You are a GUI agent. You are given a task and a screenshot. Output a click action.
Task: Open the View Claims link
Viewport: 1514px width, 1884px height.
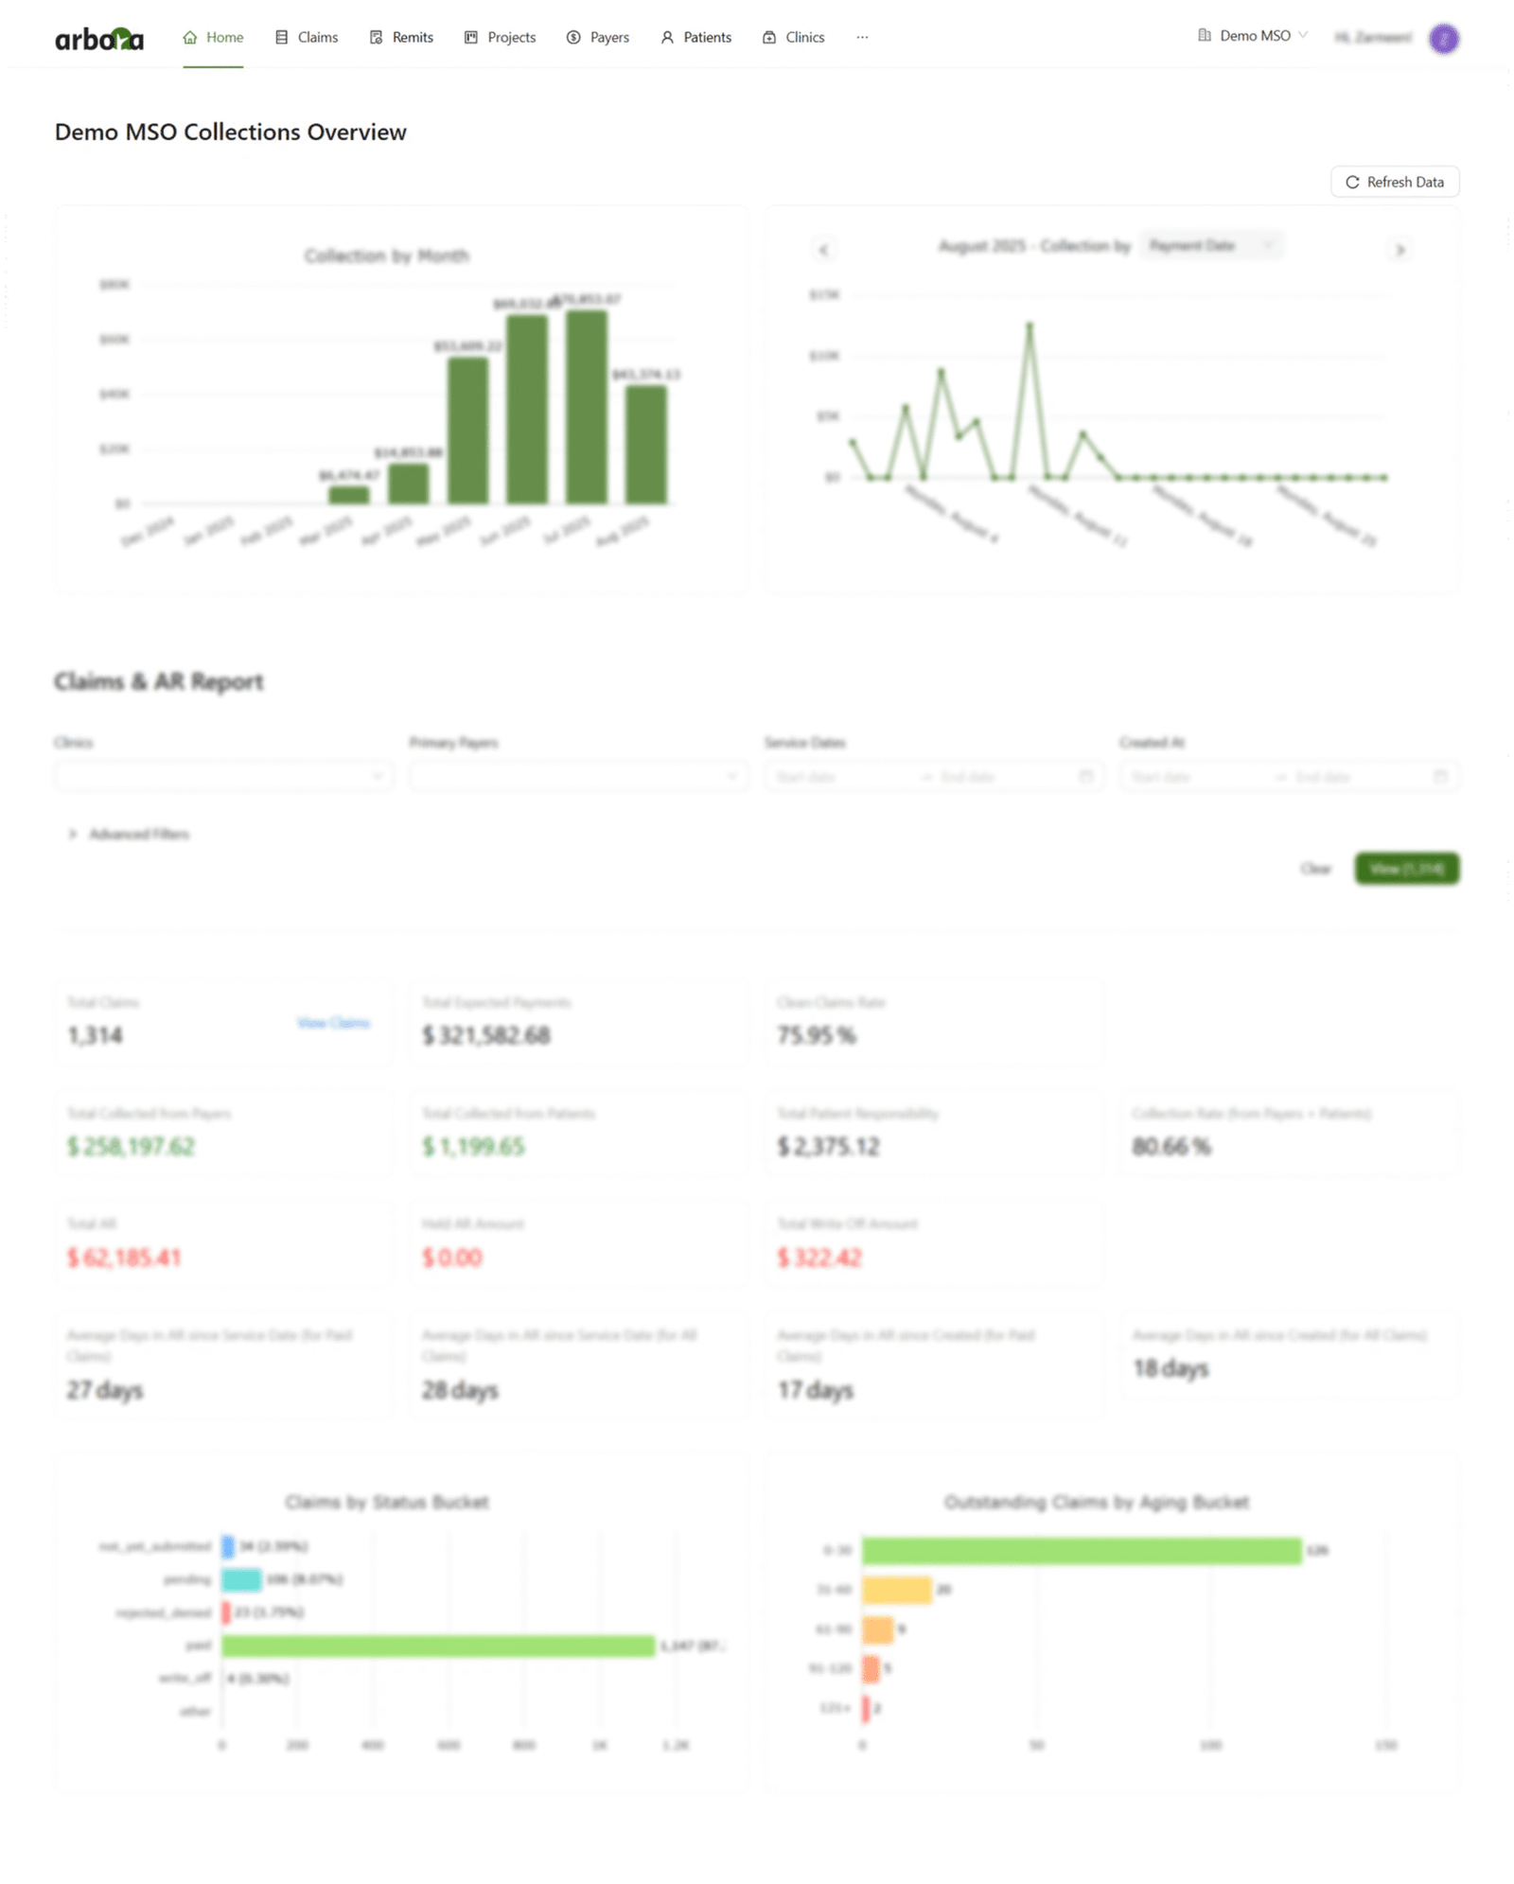[333, 1023]
